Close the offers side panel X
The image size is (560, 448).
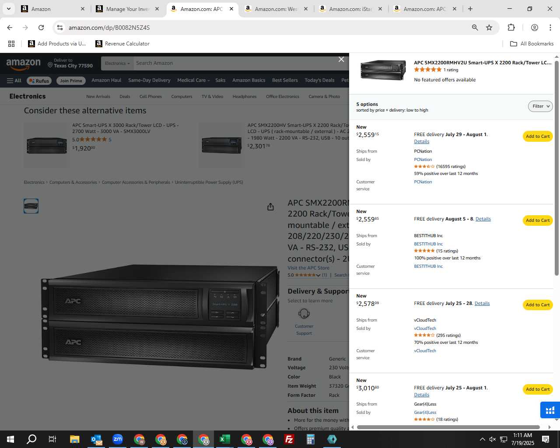pos(341,59)
